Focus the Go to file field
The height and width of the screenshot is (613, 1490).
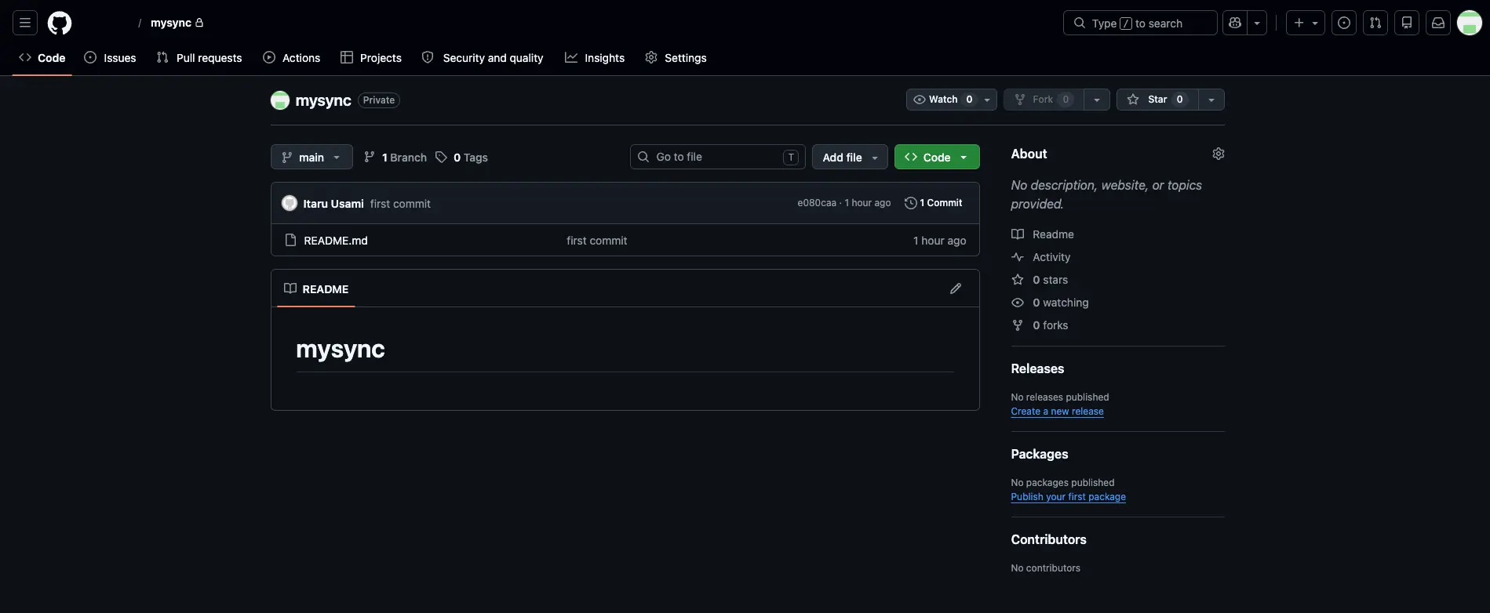(717, 157)
